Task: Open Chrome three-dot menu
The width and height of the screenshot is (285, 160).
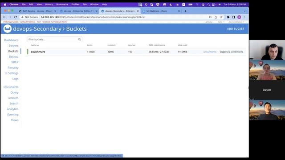Action: coord(244,17)
